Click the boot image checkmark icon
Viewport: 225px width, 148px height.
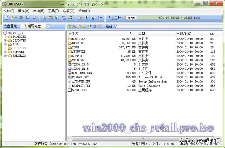click(x=49, y=26)
